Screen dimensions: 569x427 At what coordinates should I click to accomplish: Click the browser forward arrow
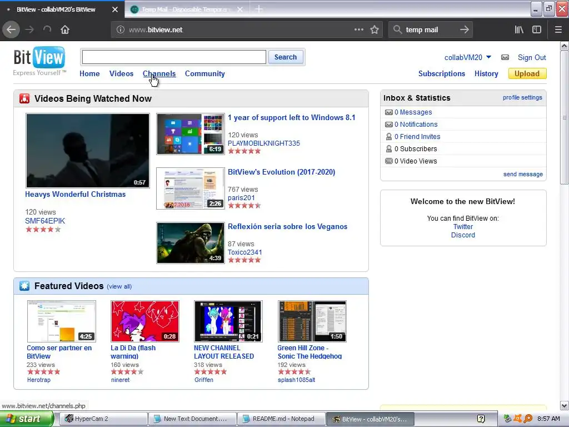pyautogui.click(x=29, y=30)
